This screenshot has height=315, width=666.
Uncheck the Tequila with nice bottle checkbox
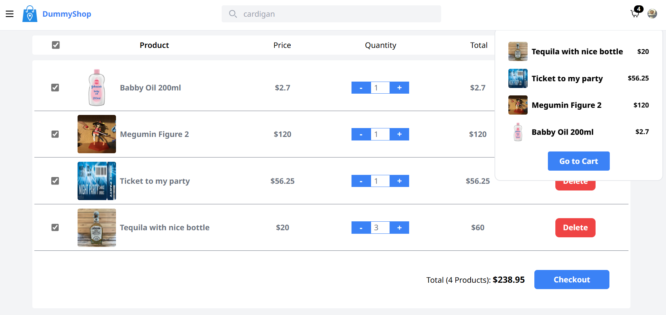tap(55, 227)
